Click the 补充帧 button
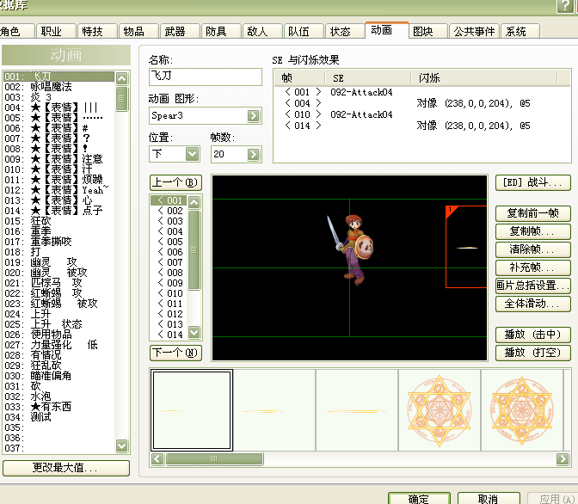The width and height of the screenshot is (578, 504). pyautogui.click(x=532, y=267)
